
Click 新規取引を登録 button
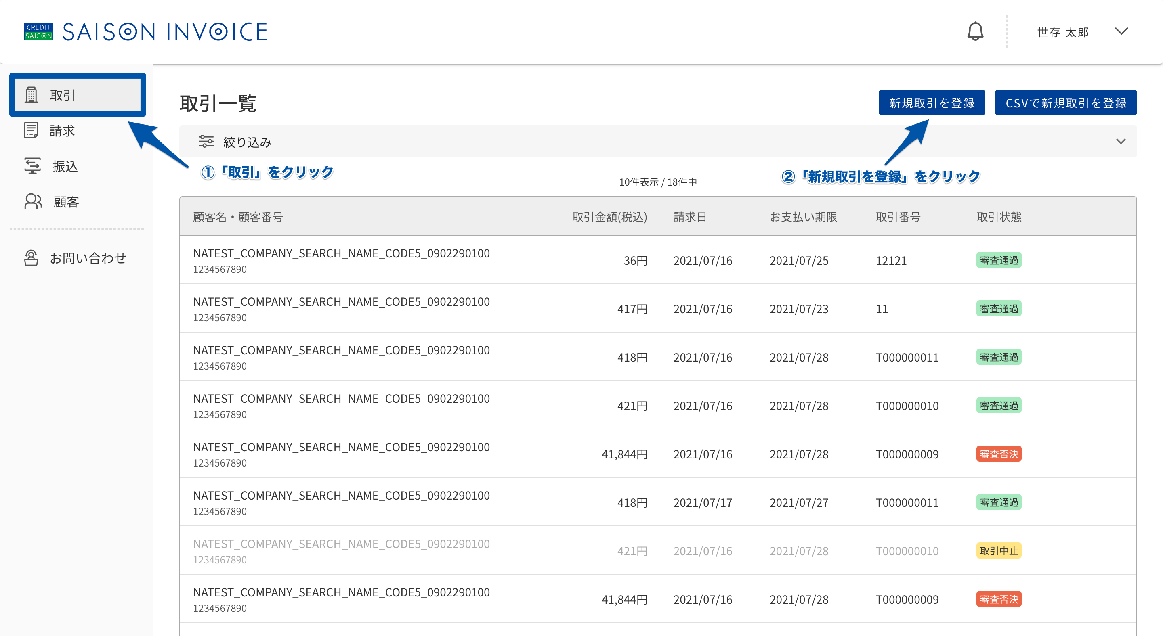pyautogui.click(x=931, y=103)
